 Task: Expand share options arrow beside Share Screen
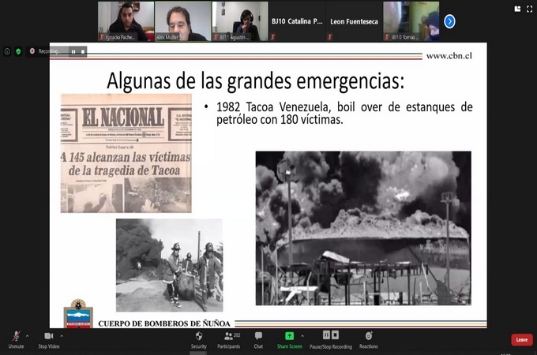click(302, 336)
